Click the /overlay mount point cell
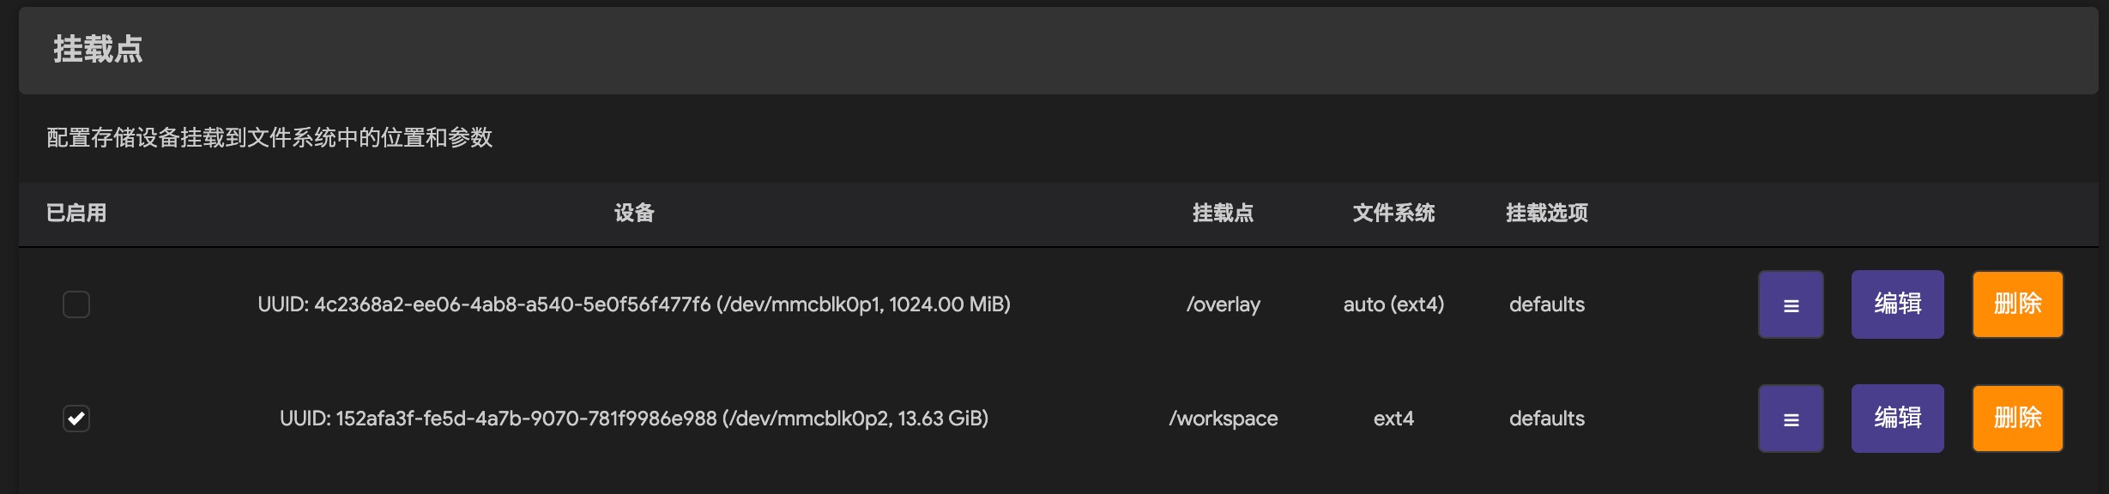Viewport: 2109px width, 494px height. (x=1223, y=304)
